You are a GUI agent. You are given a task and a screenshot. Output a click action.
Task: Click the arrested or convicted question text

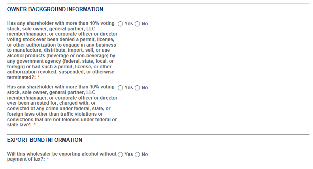pos(62,106)
